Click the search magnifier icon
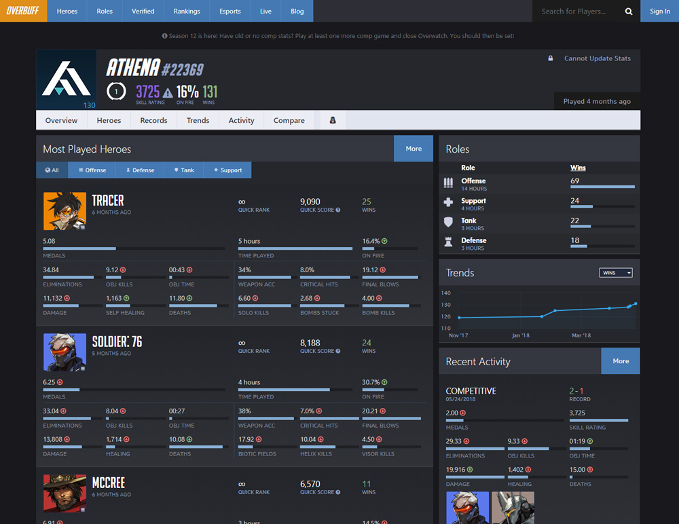Viewport: 679px width, 524px height. pos(629,12)
